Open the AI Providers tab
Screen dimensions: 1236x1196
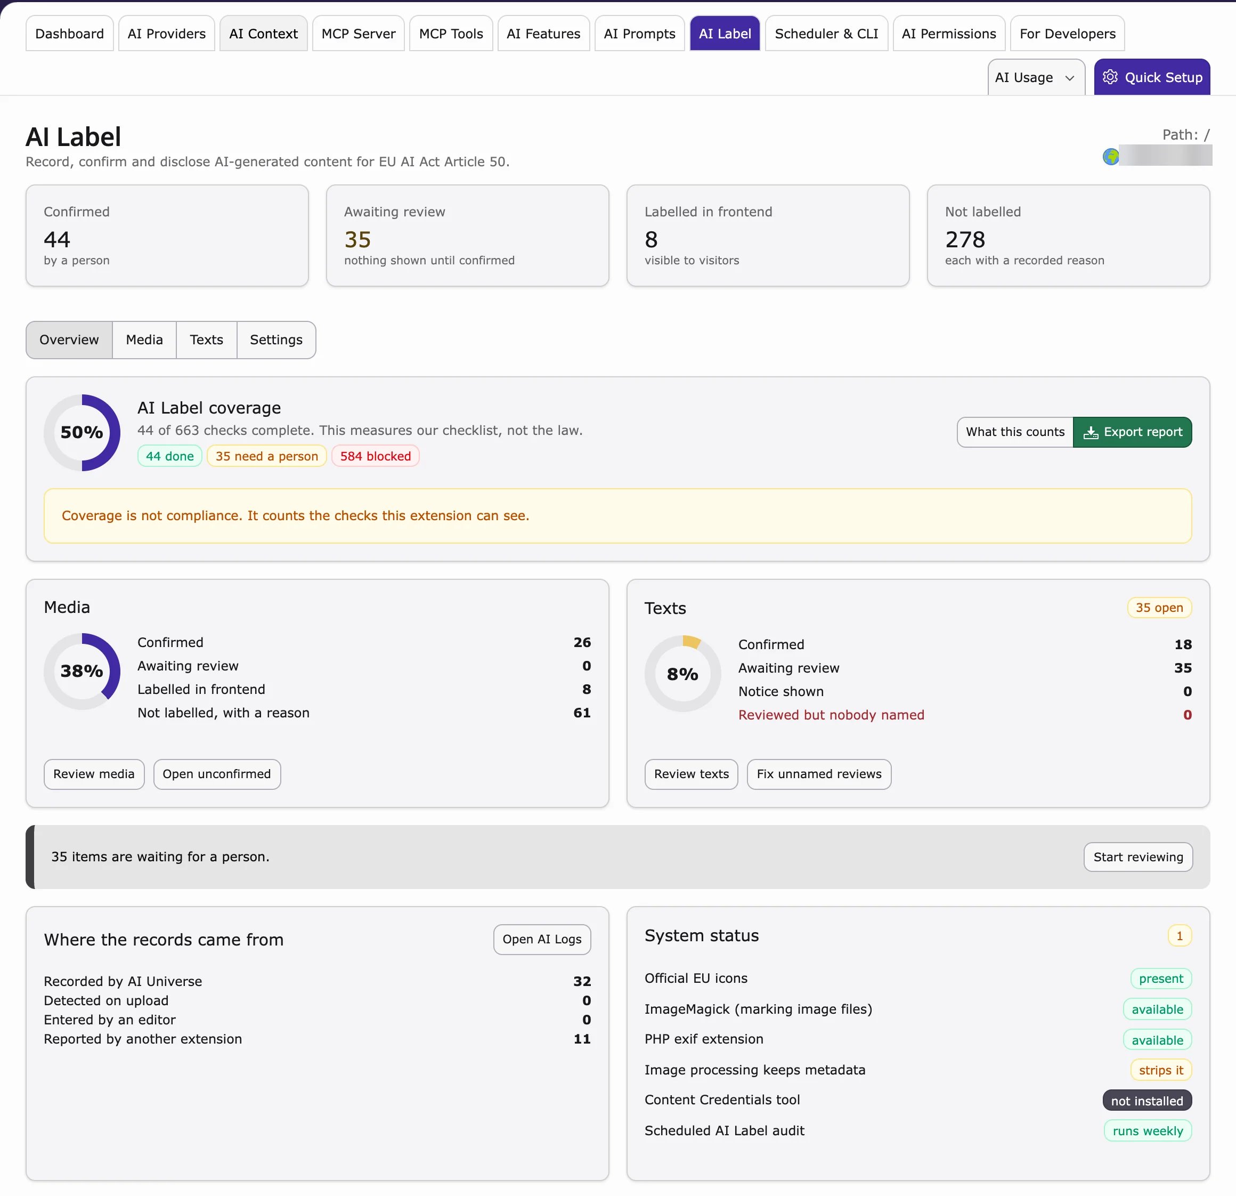[x=166, y=34]
